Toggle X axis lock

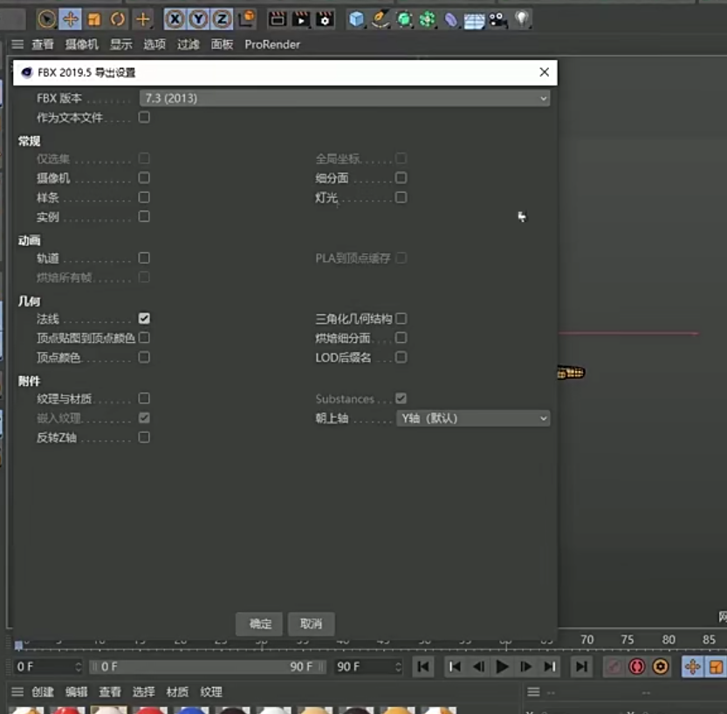point(175,19)
